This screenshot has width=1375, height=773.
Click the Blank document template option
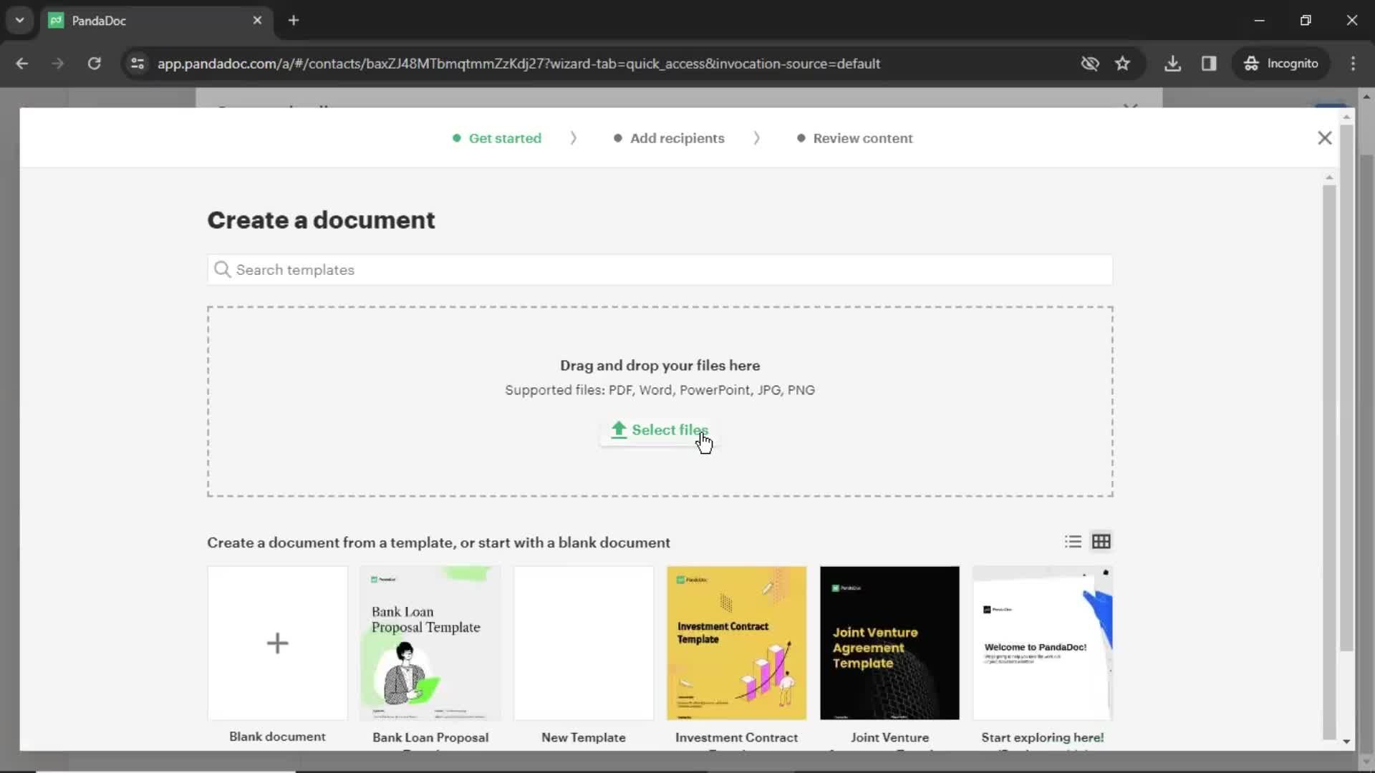pos(276,642)
